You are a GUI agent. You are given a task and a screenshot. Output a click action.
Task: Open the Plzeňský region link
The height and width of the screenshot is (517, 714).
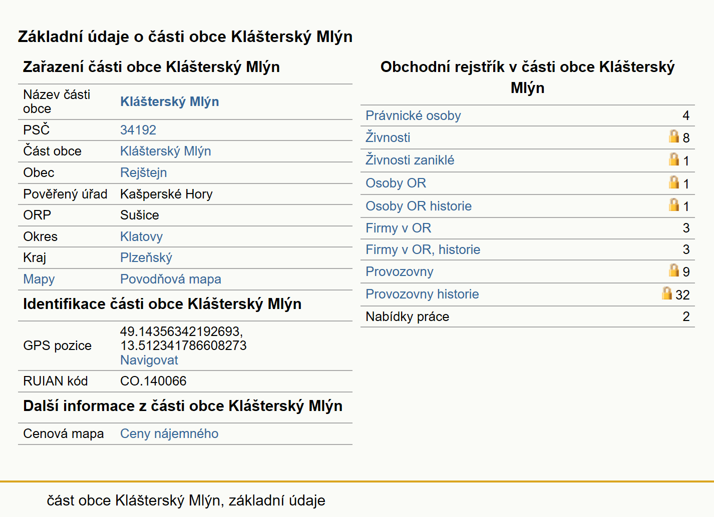[x=146, y=257]
